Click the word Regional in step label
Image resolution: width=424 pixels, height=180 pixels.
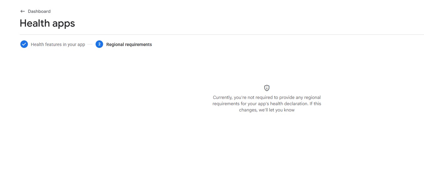tap(115, 44)
